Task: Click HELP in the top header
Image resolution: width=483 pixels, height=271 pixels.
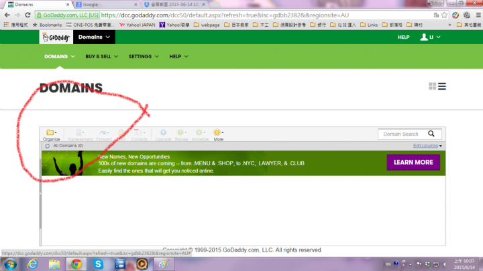Action: 403,37
